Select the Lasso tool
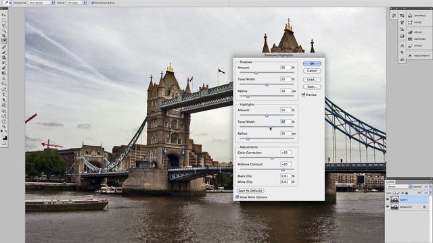Image resolution: width=433 pixels, height=243 pixels. tap(4, 25)
